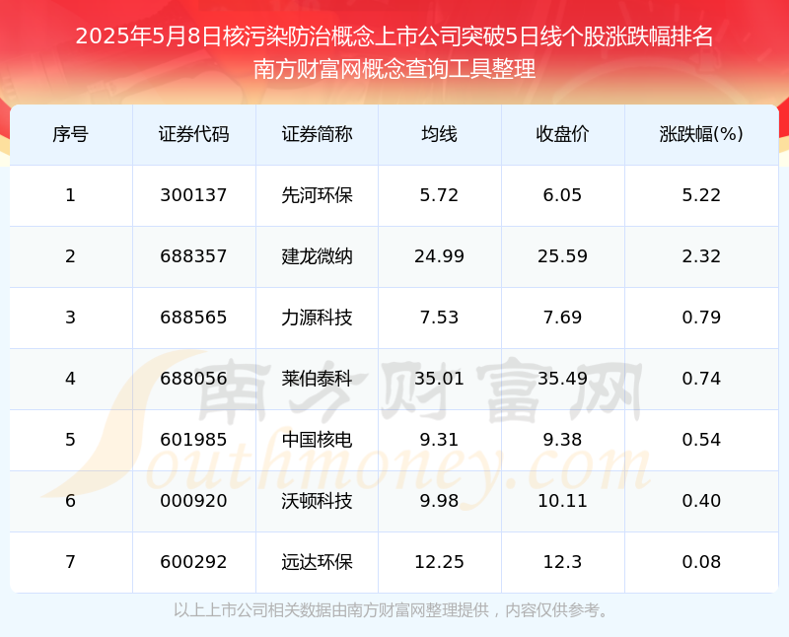Select stock code 688565
The height and width of the screenshot is (637, 789).
click(x=193, y=318)
